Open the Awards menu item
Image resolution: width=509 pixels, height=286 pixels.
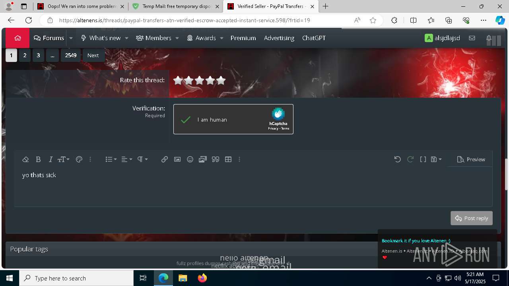point(201,38)
